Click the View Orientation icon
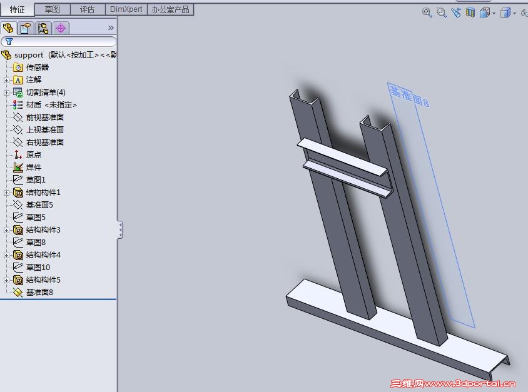This screenshot has height=392, width=528. point(485,13)
